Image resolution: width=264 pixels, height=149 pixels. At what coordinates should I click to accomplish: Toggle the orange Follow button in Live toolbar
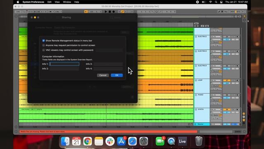click(86, 12)
